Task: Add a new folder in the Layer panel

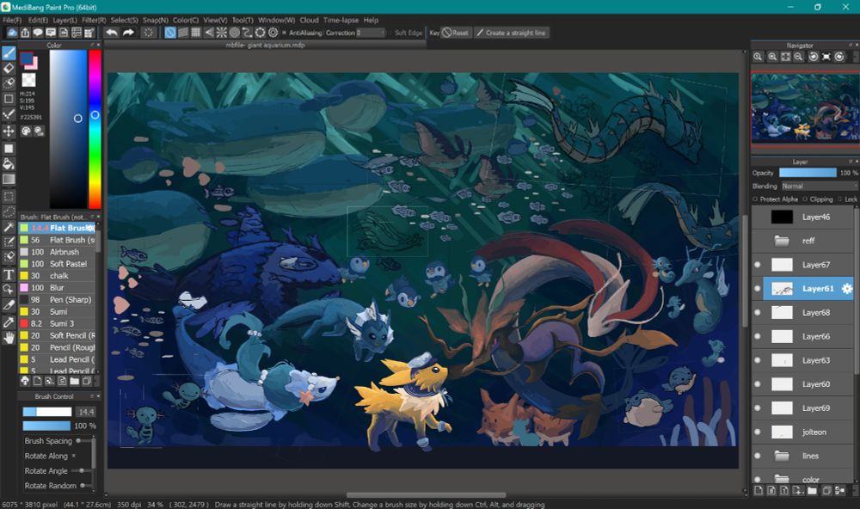Action: (813, 490)
